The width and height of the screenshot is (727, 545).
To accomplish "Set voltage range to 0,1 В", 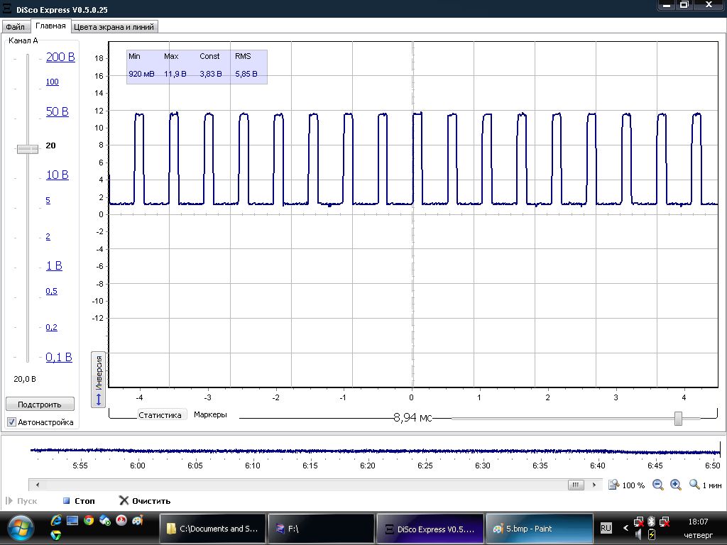I will coord(59,357).
